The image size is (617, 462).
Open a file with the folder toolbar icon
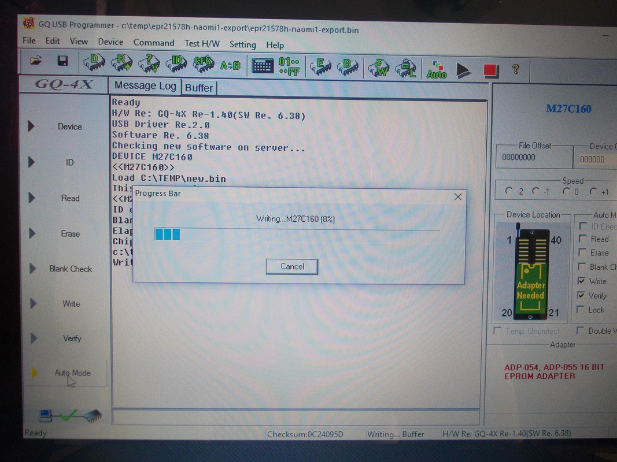coord(36,61)
